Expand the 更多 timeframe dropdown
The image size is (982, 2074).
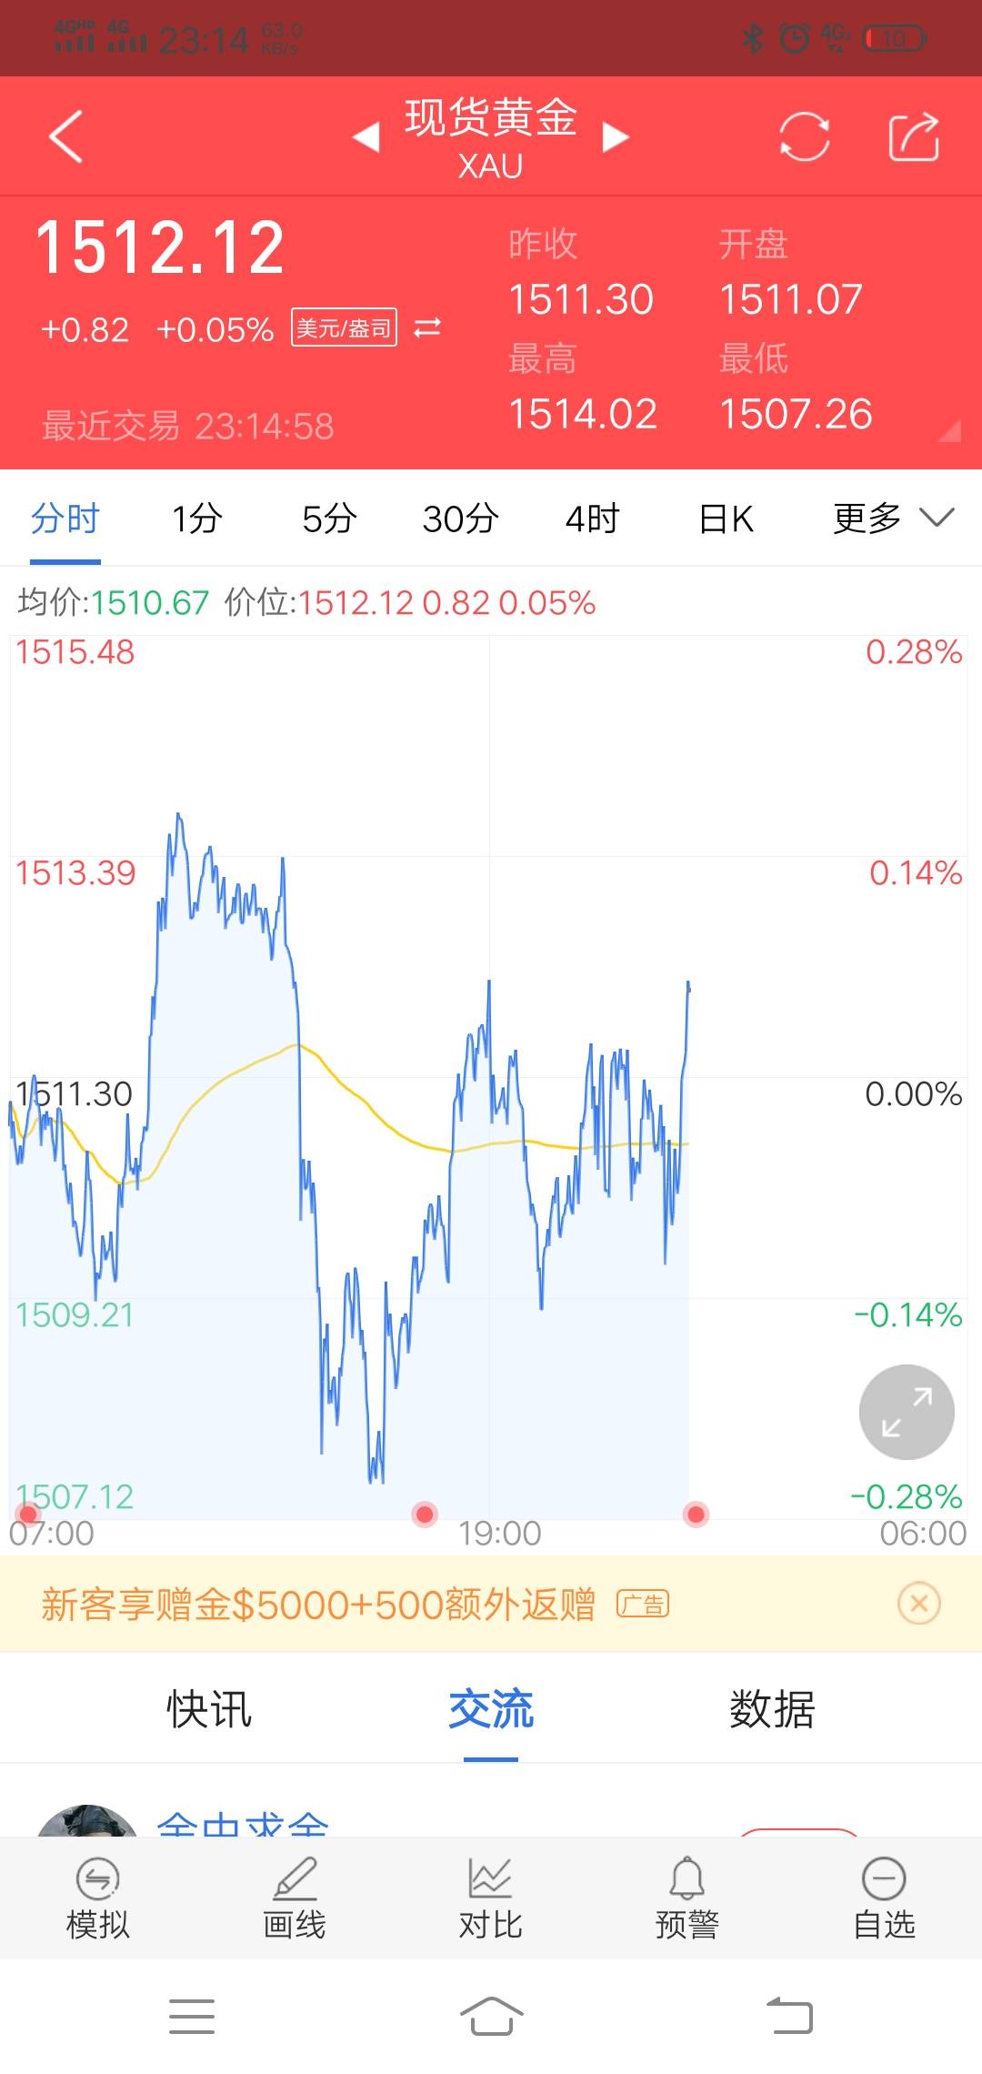pyautogui.click(x=893, y=518)
